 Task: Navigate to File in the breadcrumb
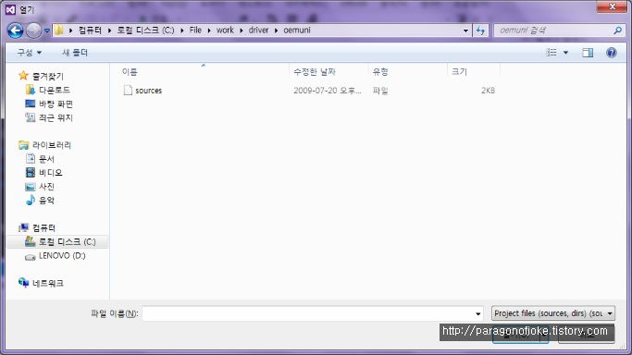tap(195, 31)
